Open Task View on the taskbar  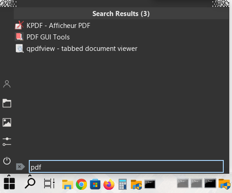click(x=49, y=183)
